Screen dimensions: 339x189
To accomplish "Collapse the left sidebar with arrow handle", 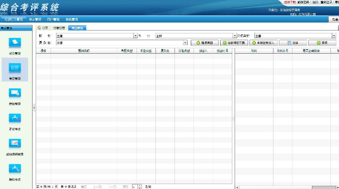I will pyautogui.click(x=34, y=108).
